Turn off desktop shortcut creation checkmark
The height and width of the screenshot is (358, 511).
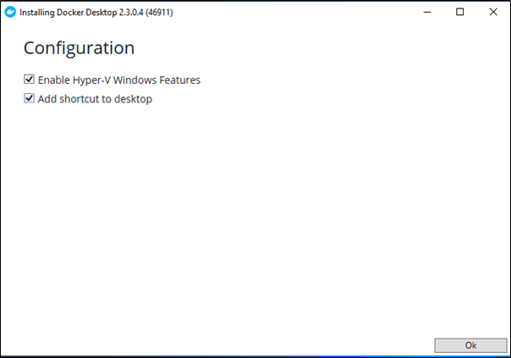(29, 98)
